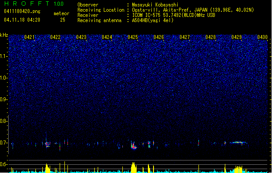The width and height of the screenshot is (272, 173).
Task: Click the kHz axis unit label
Action: click(4, 35)
